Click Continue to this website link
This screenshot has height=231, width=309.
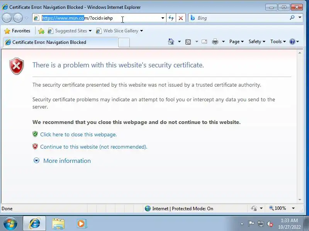(93, 147)
